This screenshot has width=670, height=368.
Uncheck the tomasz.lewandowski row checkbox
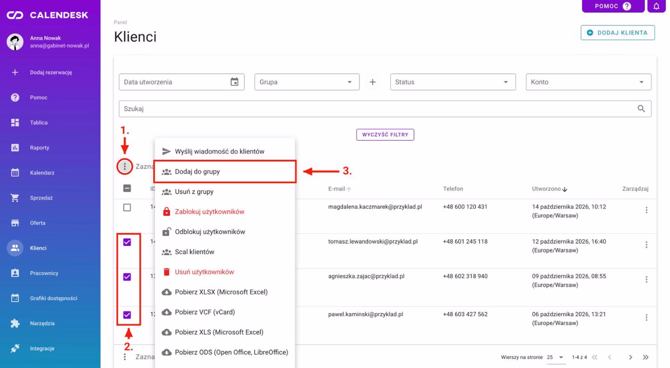pyautogui.click(x=127, y=242)
